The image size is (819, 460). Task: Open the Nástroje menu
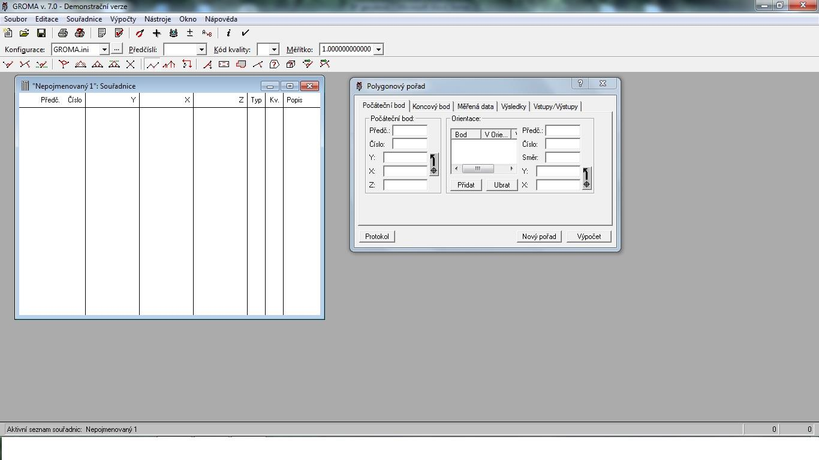click(x=158, y=19)
